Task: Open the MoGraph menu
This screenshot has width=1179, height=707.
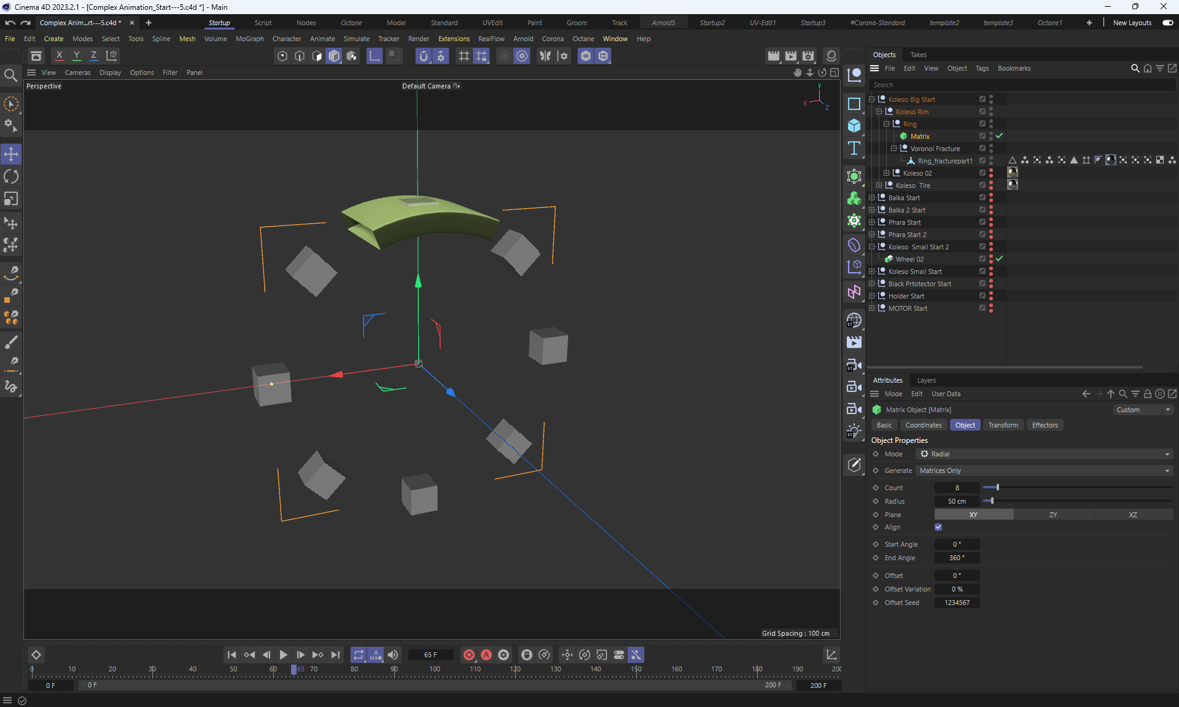Action: (249, 39)
